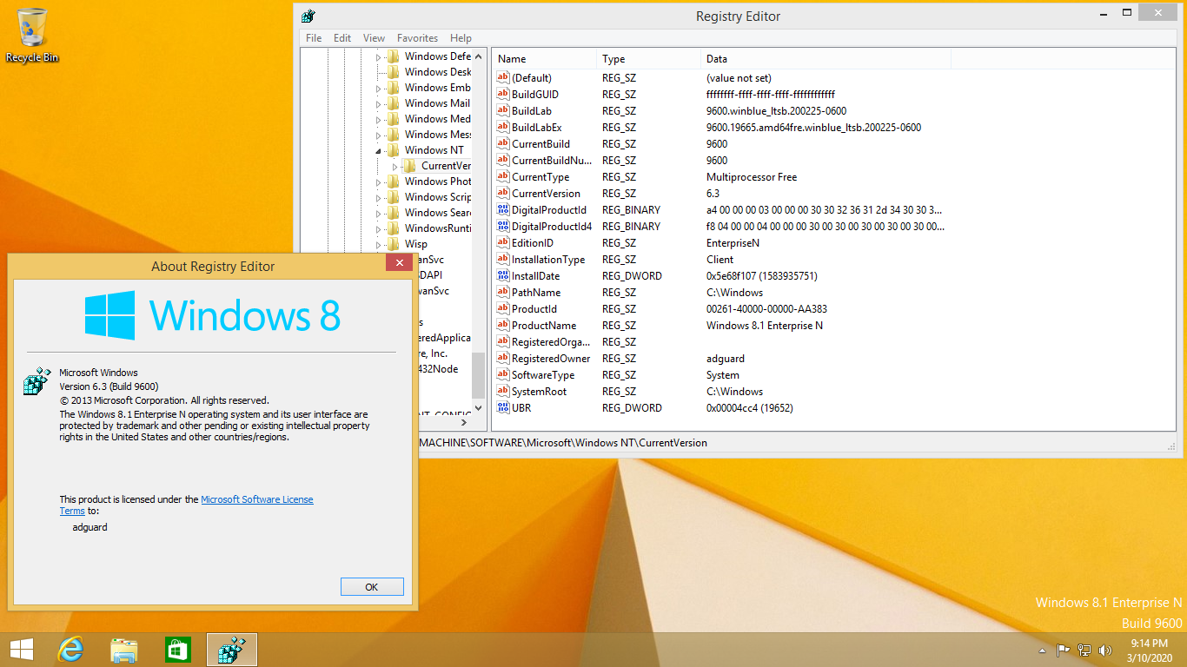Click the ProductName string value icon
Viewport: 1187px width, 667px height.
(x=502, y=325)
